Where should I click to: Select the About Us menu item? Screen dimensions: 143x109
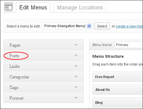[x=118, y=90]
